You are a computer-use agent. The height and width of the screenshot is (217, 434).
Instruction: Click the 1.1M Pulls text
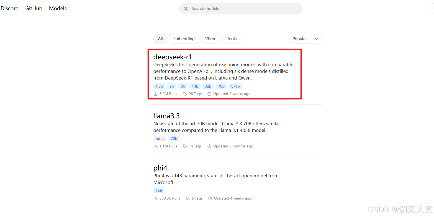pyautogui.click(x=168, y=146)
